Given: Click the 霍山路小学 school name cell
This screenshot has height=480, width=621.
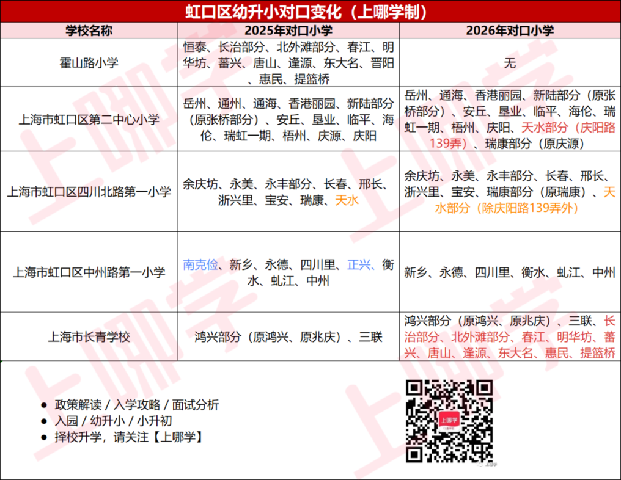Looking at the screenshot, I should [89, 62].
